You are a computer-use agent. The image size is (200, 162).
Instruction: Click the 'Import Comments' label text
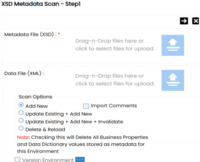(x=114, y=106)
